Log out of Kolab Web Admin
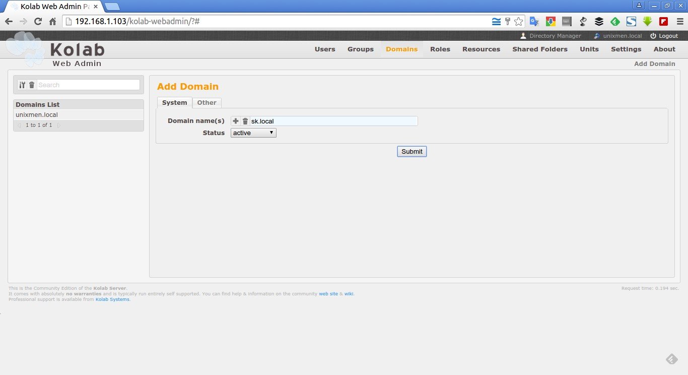Viewport: 688px width, 375px height. [x=664, y=36]
